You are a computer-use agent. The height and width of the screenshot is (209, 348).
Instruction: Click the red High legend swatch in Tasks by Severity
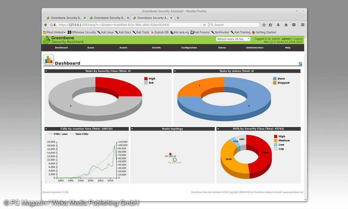point(146,79)
